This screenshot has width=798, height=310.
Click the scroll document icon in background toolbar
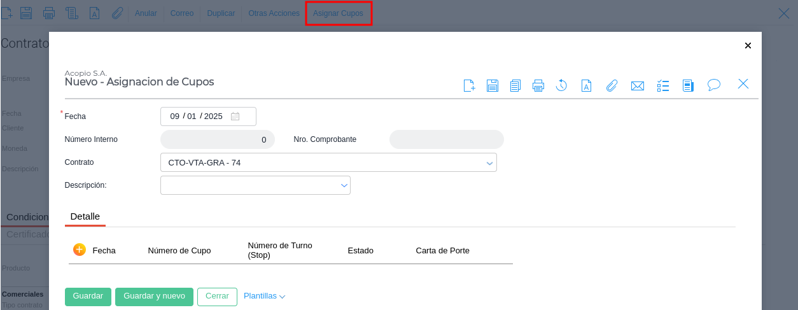pyautogui.click(x=71, y=13)
